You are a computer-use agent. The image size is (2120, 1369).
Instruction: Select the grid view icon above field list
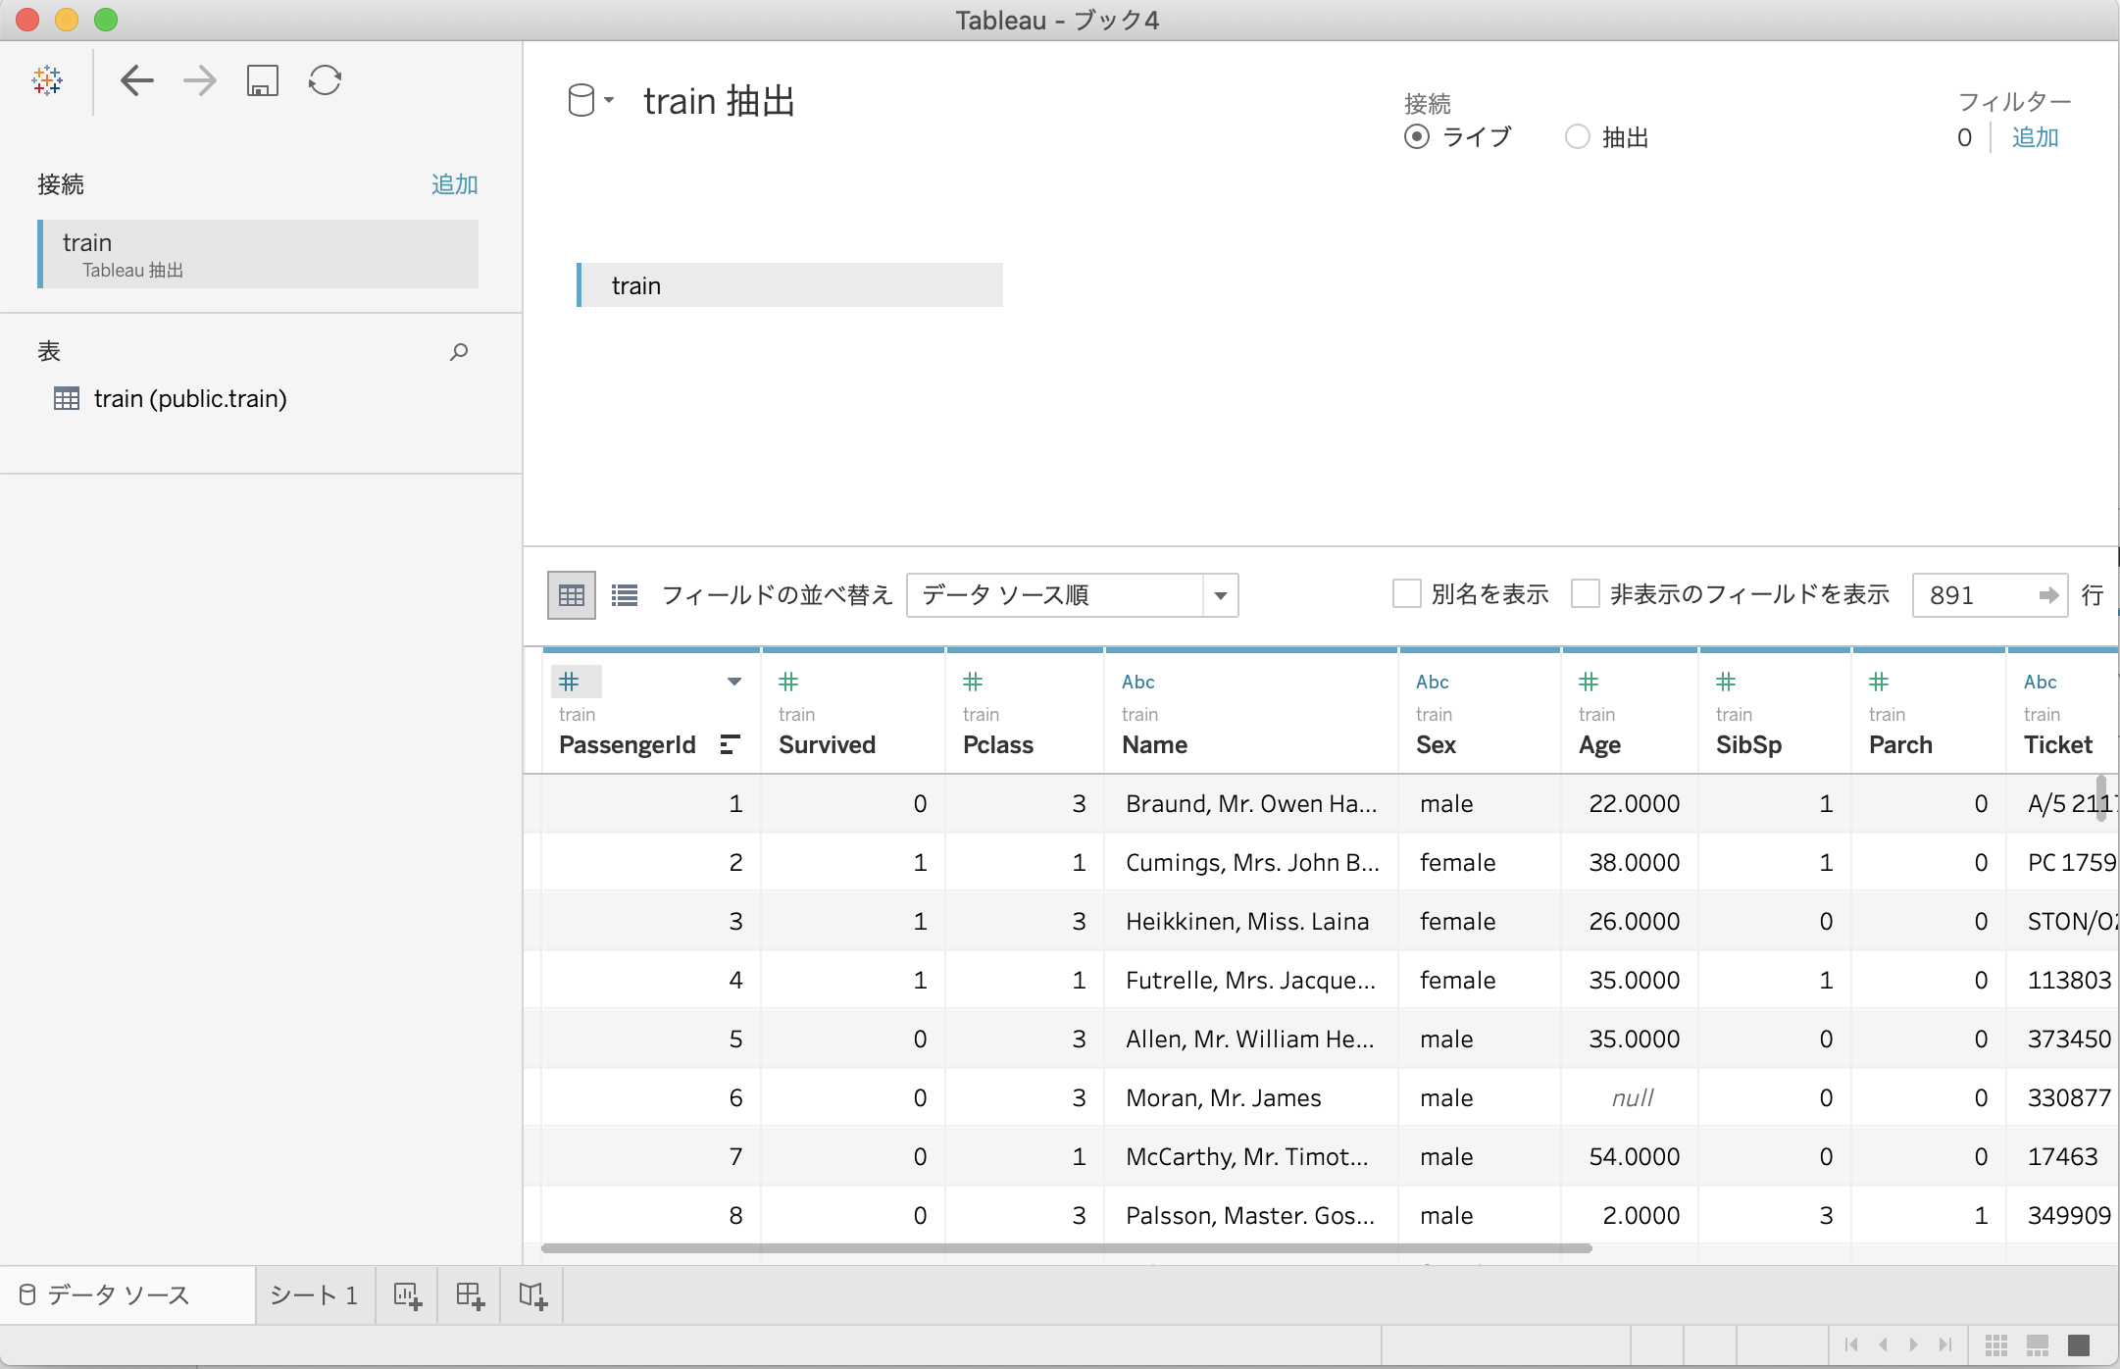pyautogui.click(x=570, y=594)
